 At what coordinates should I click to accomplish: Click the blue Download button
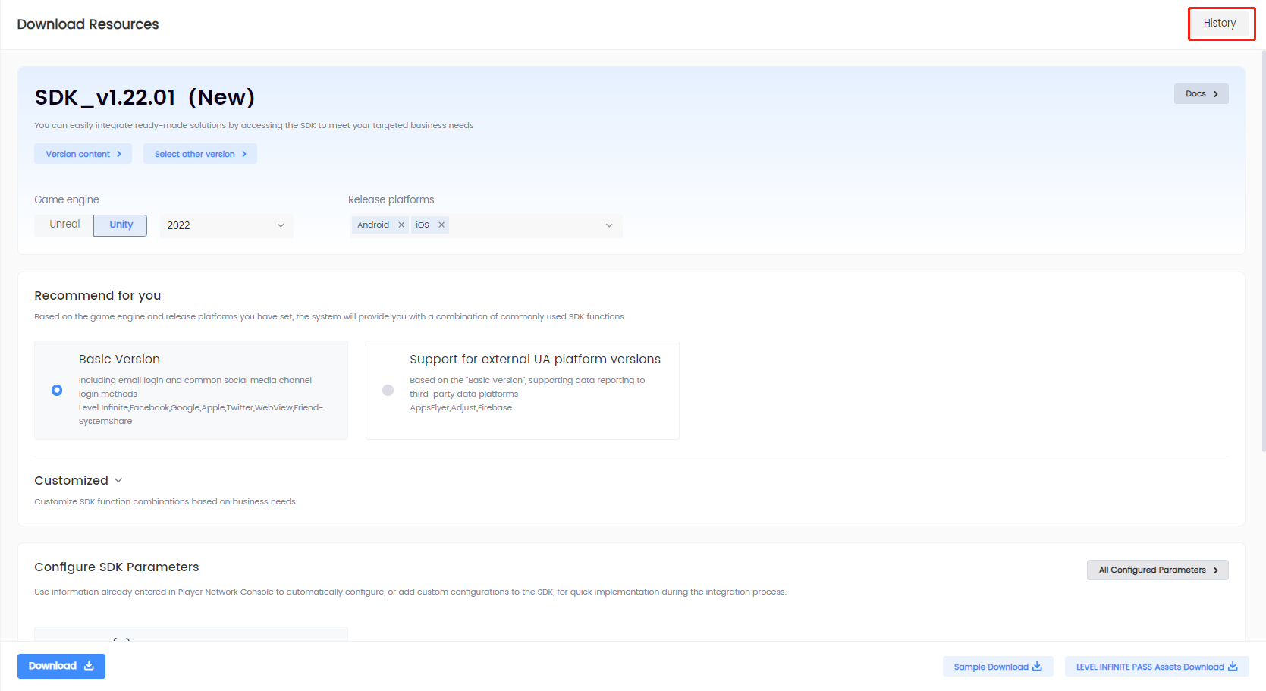(x=61, y=666)
